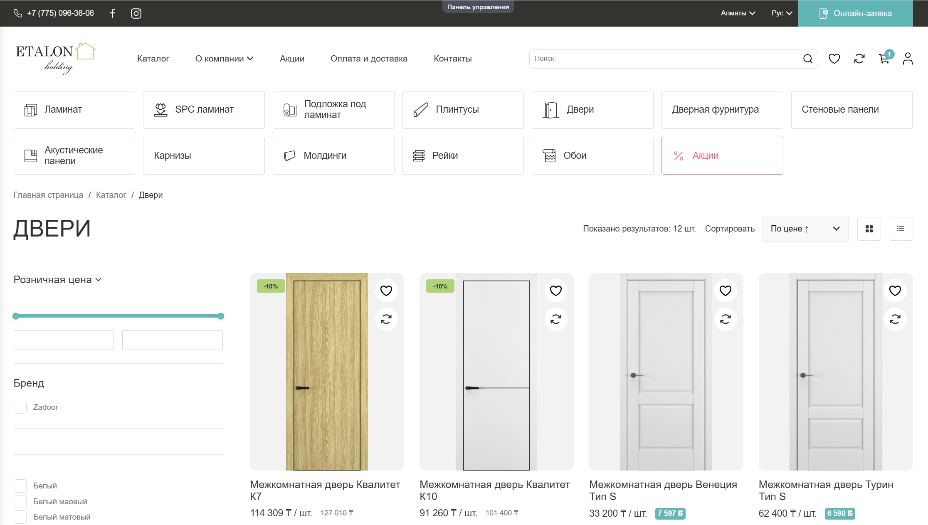Screen dimensions: 928x525
Task: Click the header favorites heart icon
Action: [x=834, y=59]
